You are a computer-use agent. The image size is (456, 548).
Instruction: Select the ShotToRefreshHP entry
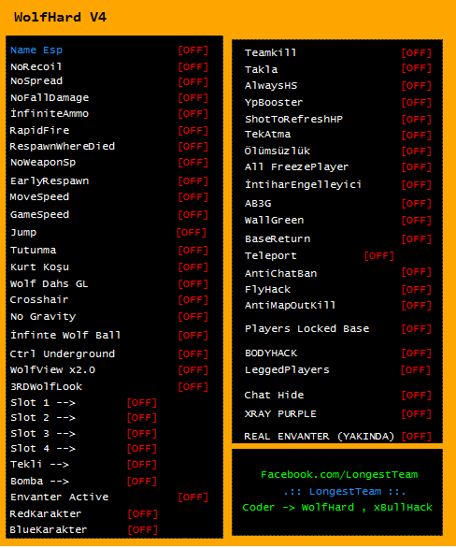(x=293, y=119)
